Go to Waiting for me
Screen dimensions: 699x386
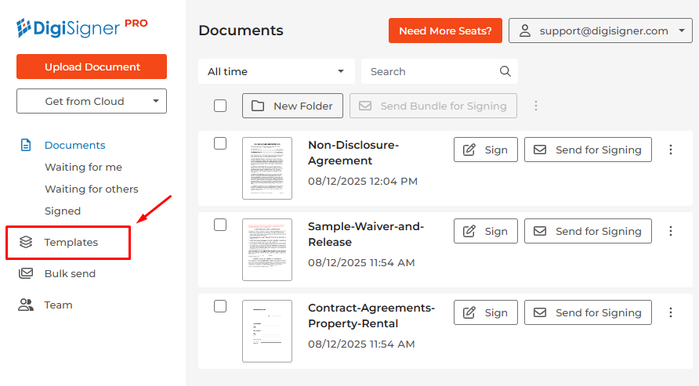click(x=83, y=168)
